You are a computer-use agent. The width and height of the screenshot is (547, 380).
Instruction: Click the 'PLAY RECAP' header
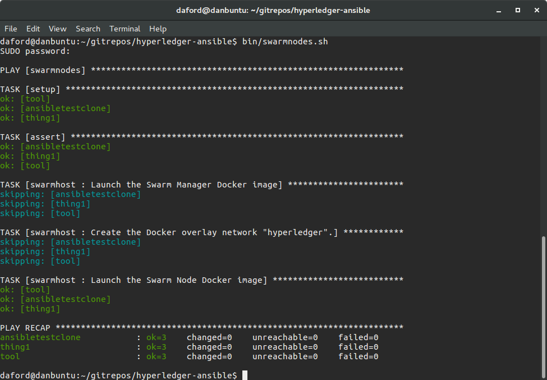[201, 328]
